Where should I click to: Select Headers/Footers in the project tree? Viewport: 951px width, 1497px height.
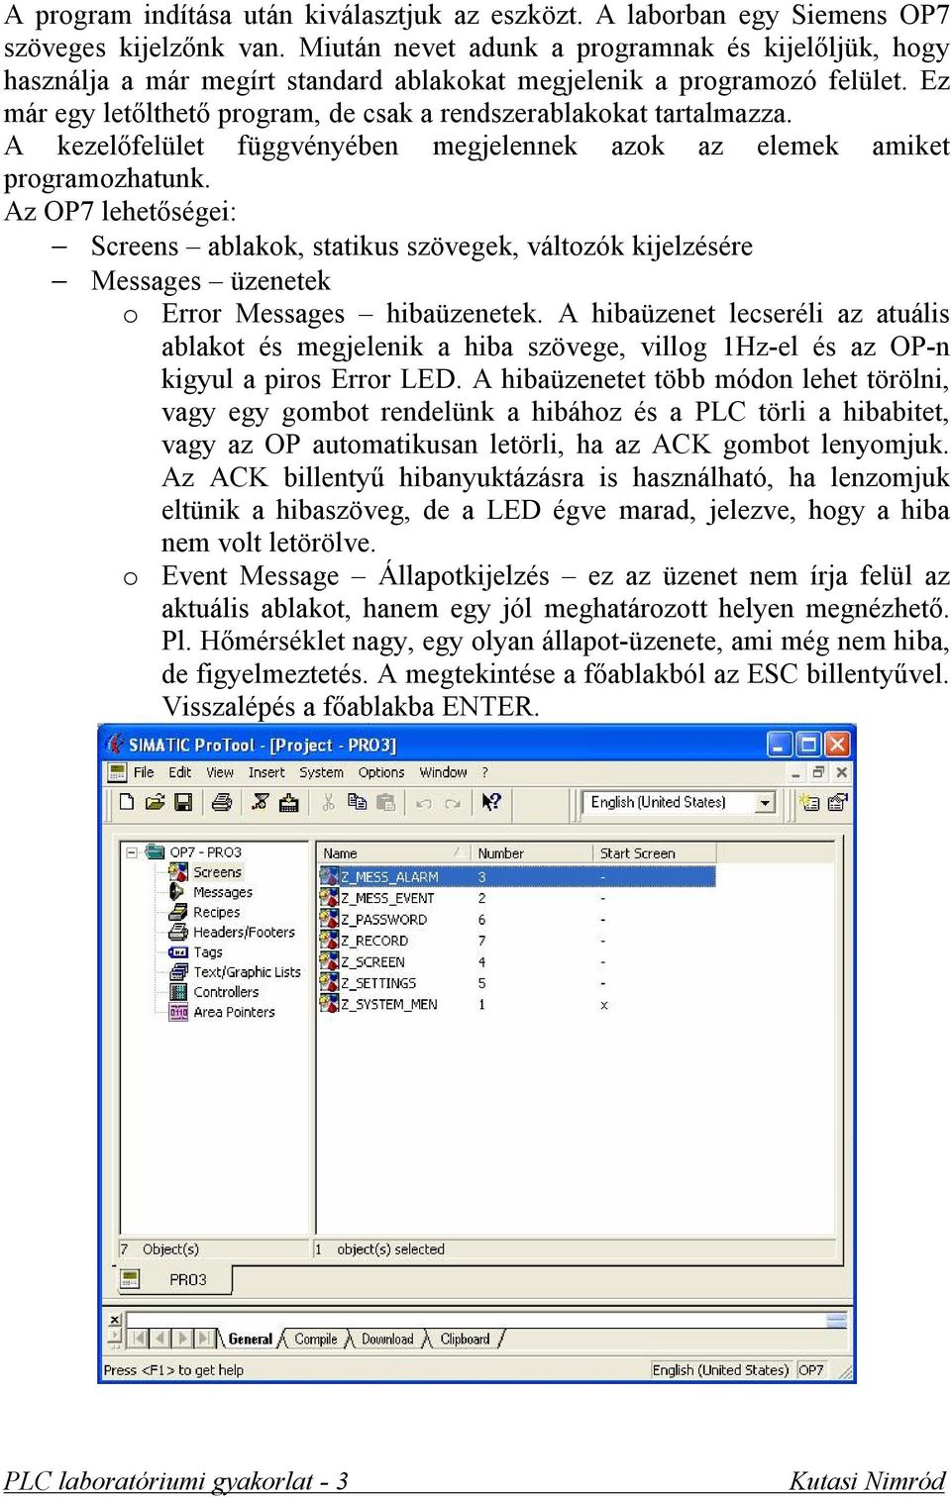tap(244, 932)
